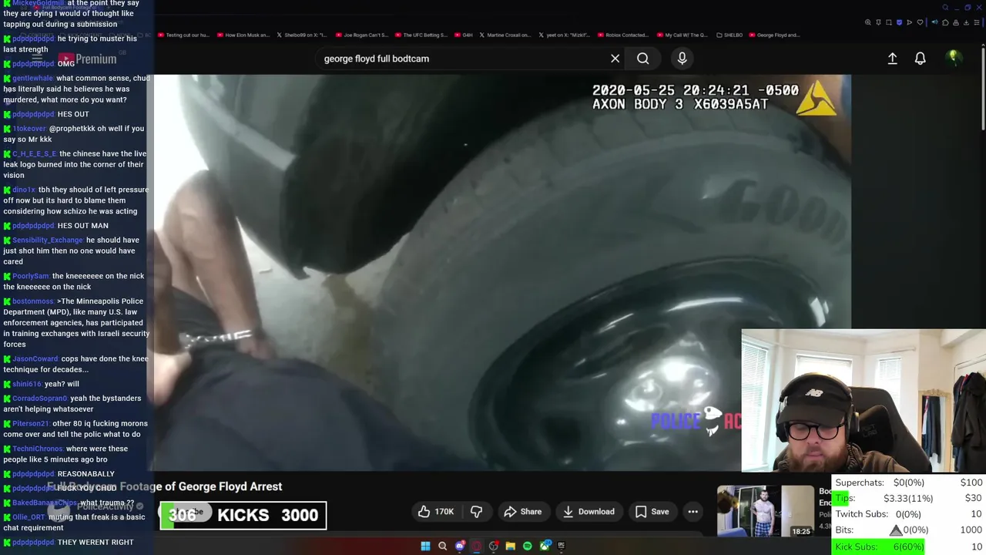
Task: Click chat username 'gentlewhale'
Action: 32,79
